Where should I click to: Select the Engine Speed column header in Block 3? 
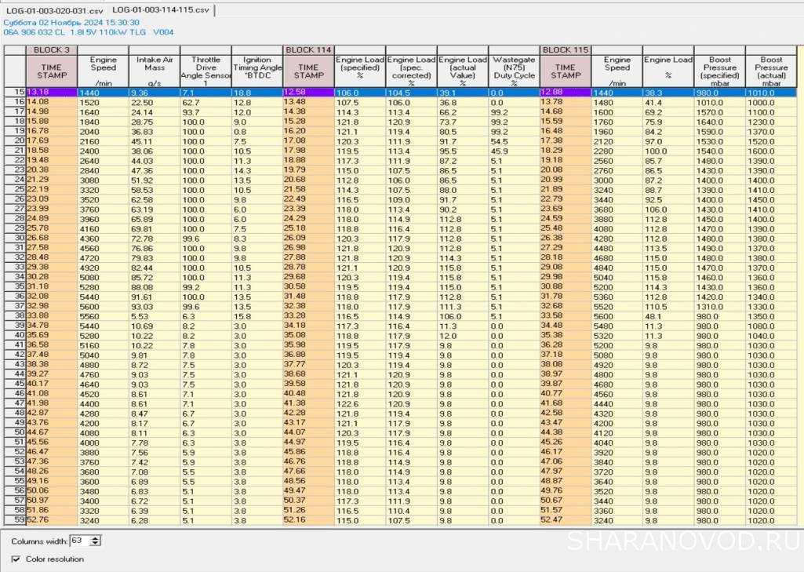[103, 71]
